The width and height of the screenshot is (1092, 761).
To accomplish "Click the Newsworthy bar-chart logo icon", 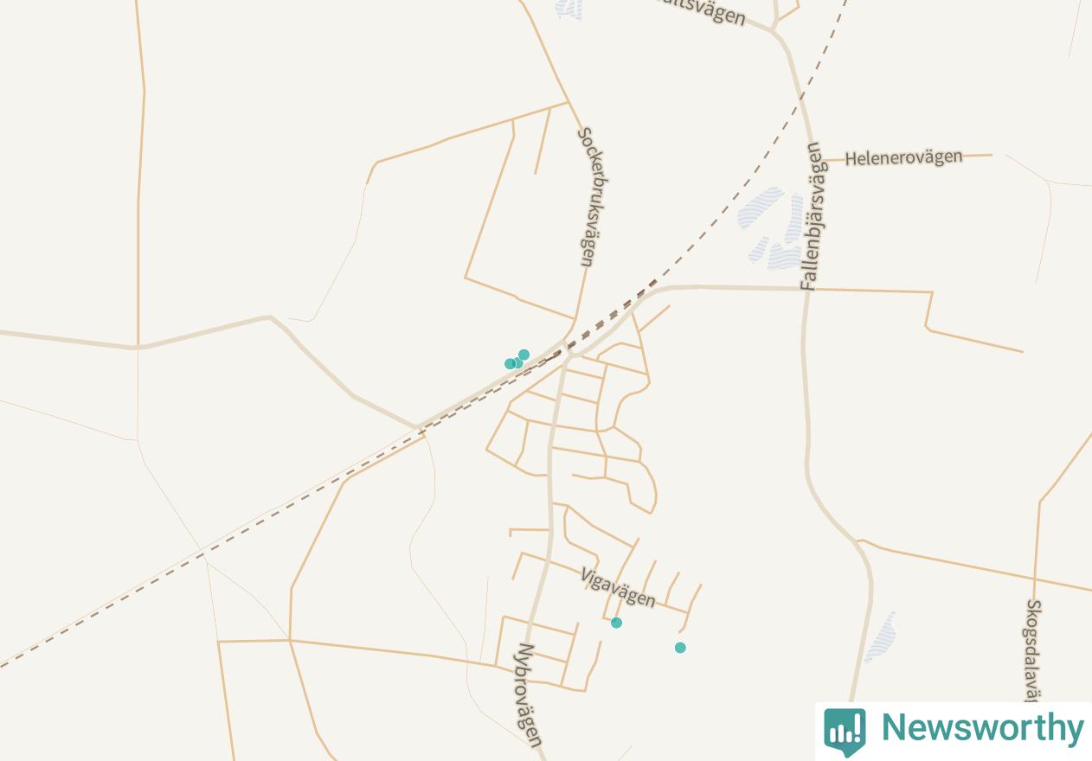I will (x=844, y=730).
